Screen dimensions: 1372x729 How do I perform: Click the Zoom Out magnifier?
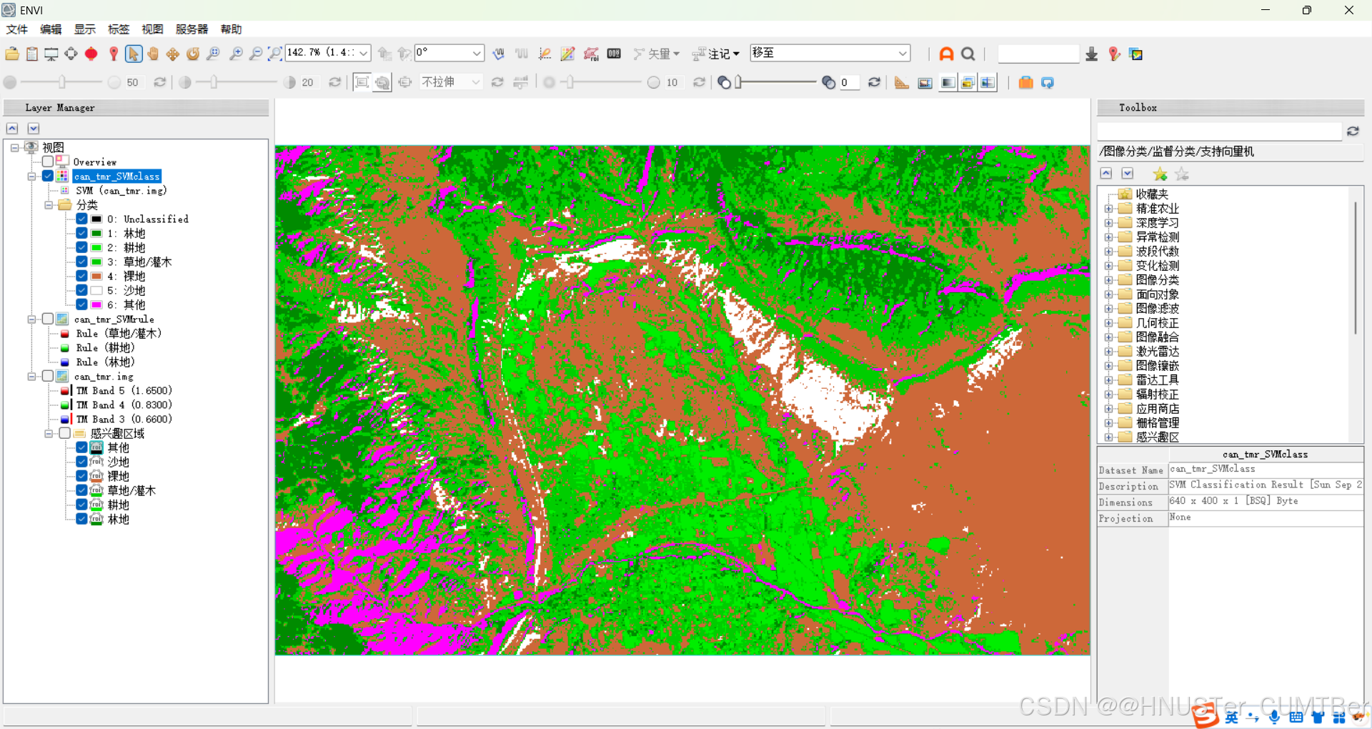[255, 54]
